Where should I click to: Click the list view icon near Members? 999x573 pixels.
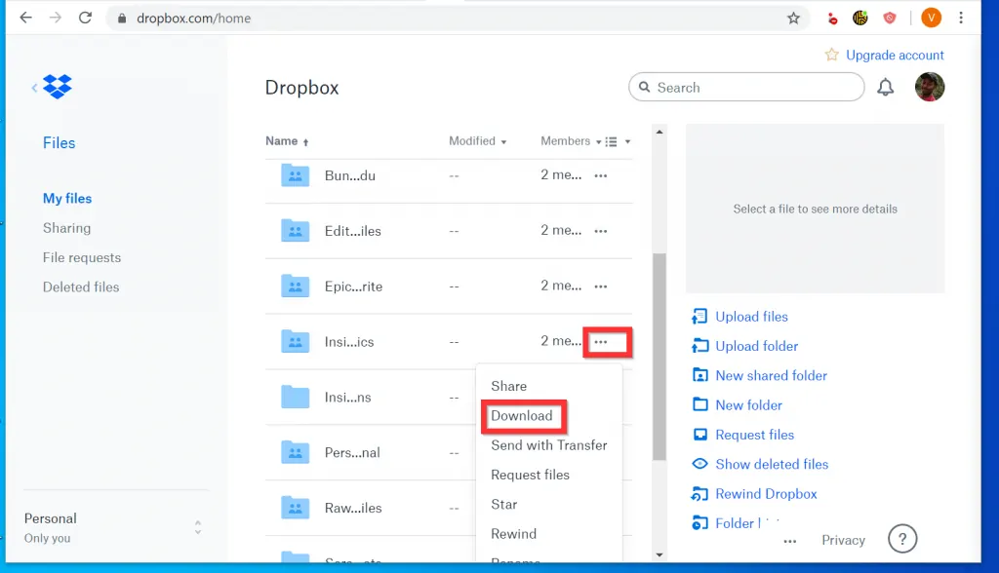click(610, 141)
